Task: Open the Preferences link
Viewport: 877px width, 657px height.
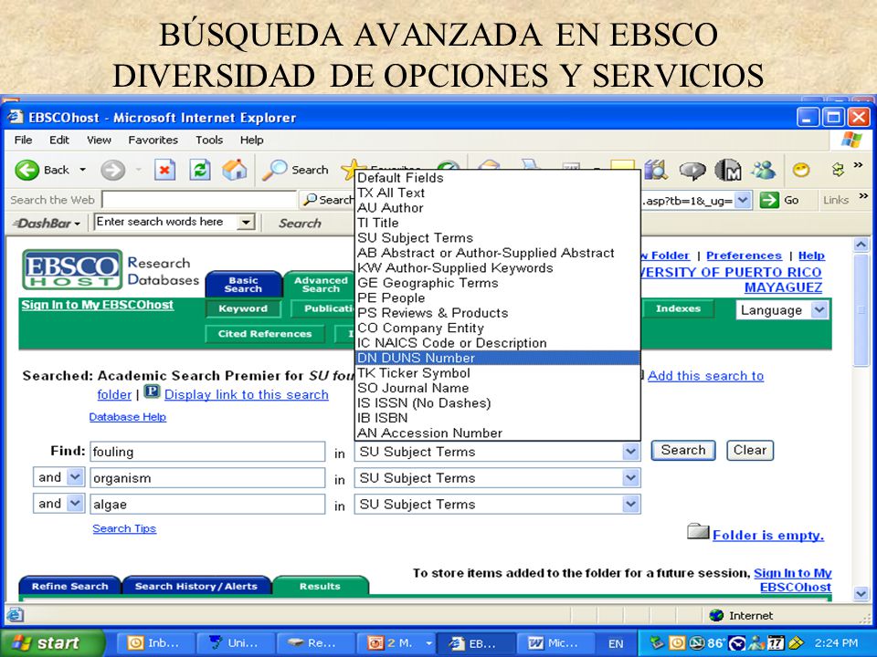Action: click(x=744, y=255)
